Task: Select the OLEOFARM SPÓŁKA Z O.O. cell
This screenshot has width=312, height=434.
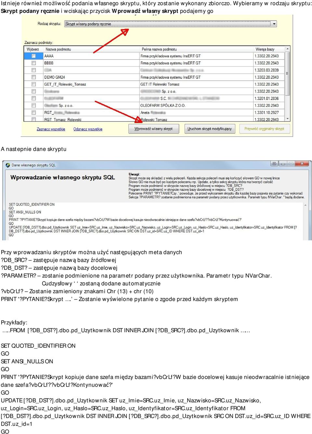Action: (196, 105)
